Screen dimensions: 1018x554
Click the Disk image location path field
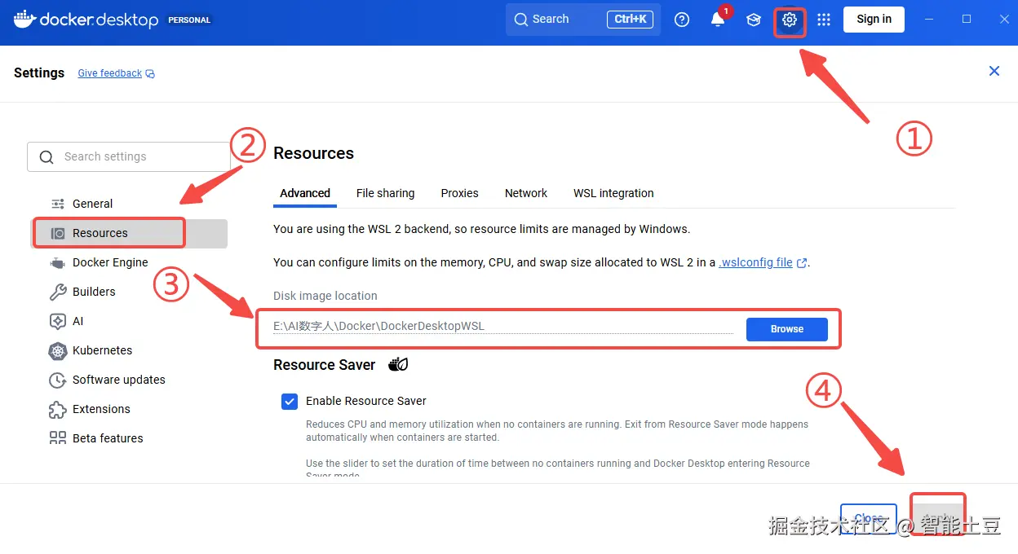(503, 326)
